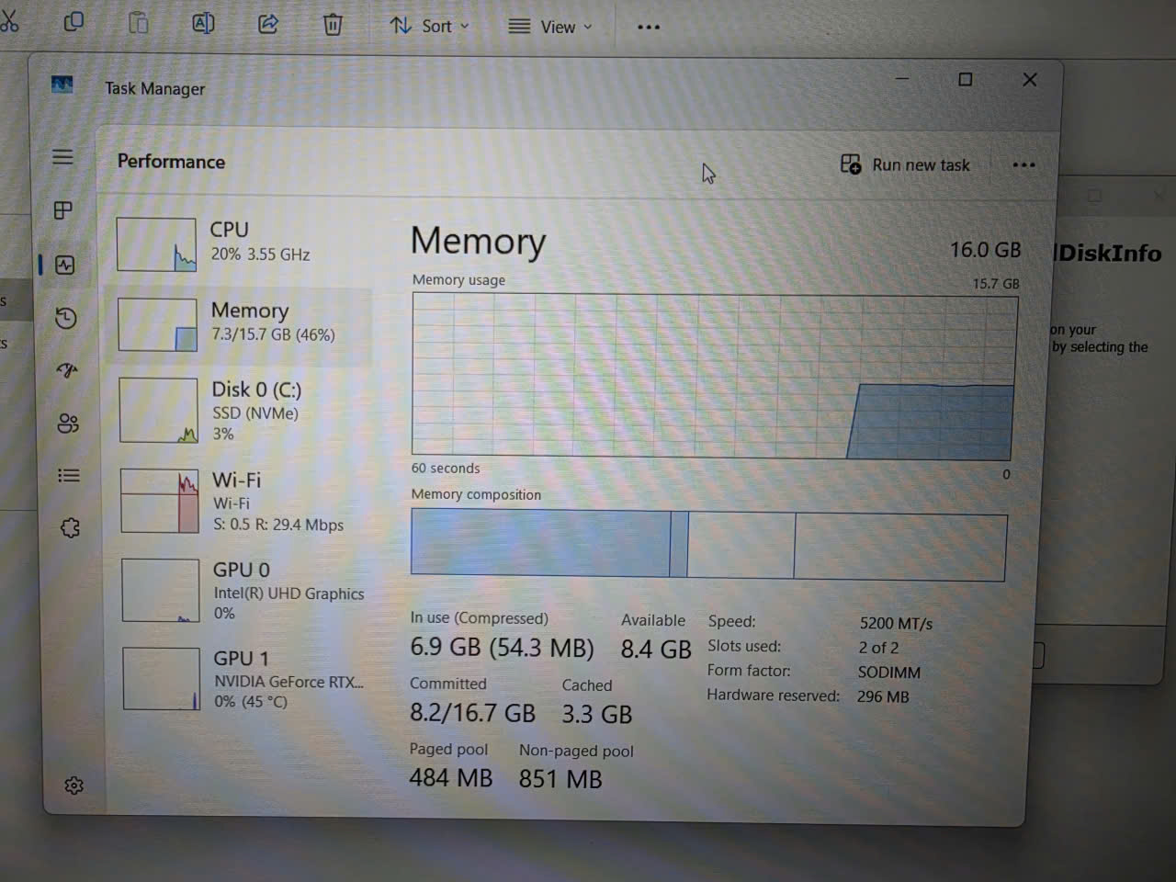Select the CPU performance item
The width and height of the screenshot is (1176, 882).
[x=243, y=243]
